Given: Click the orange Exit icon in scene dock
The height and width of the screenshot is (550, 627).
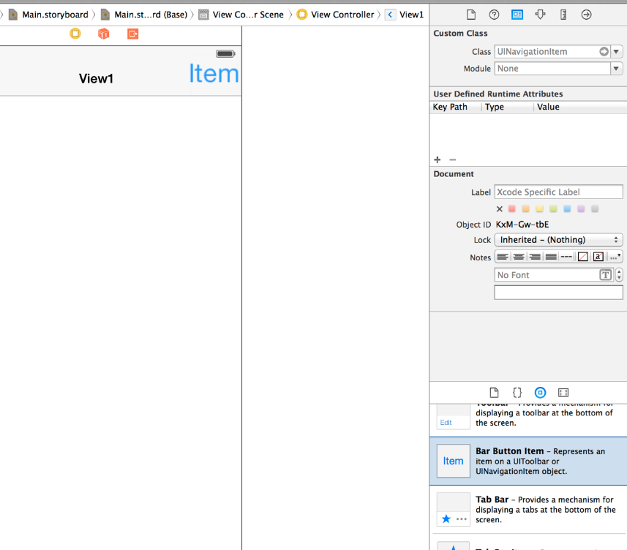Looking at the screenshot, I should (x=132, y=34).
